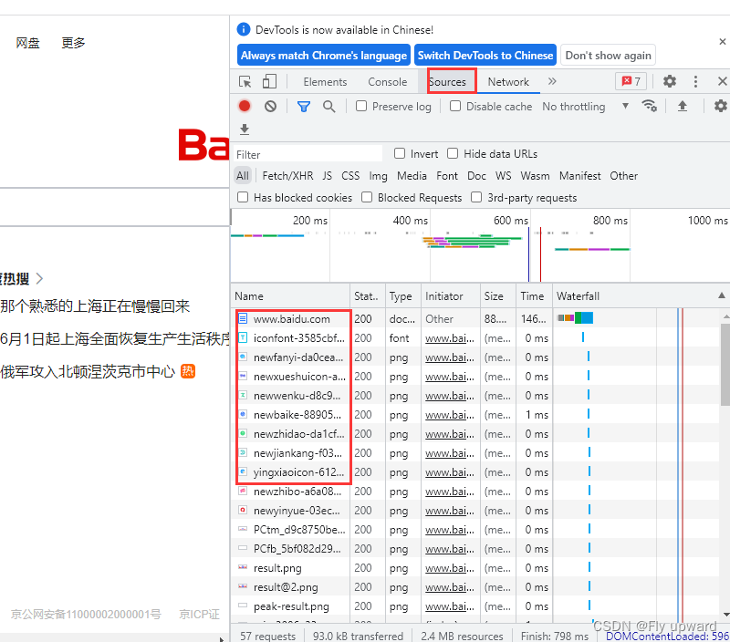Click thumbnail icon of newyinyue request
This screenshot has width=730, height=642.
243,510
